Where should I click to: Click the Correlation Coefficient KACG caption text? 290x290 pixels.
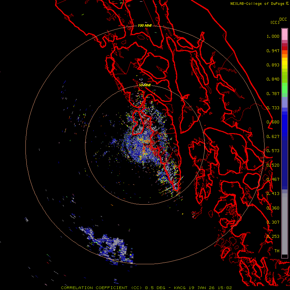146,288
